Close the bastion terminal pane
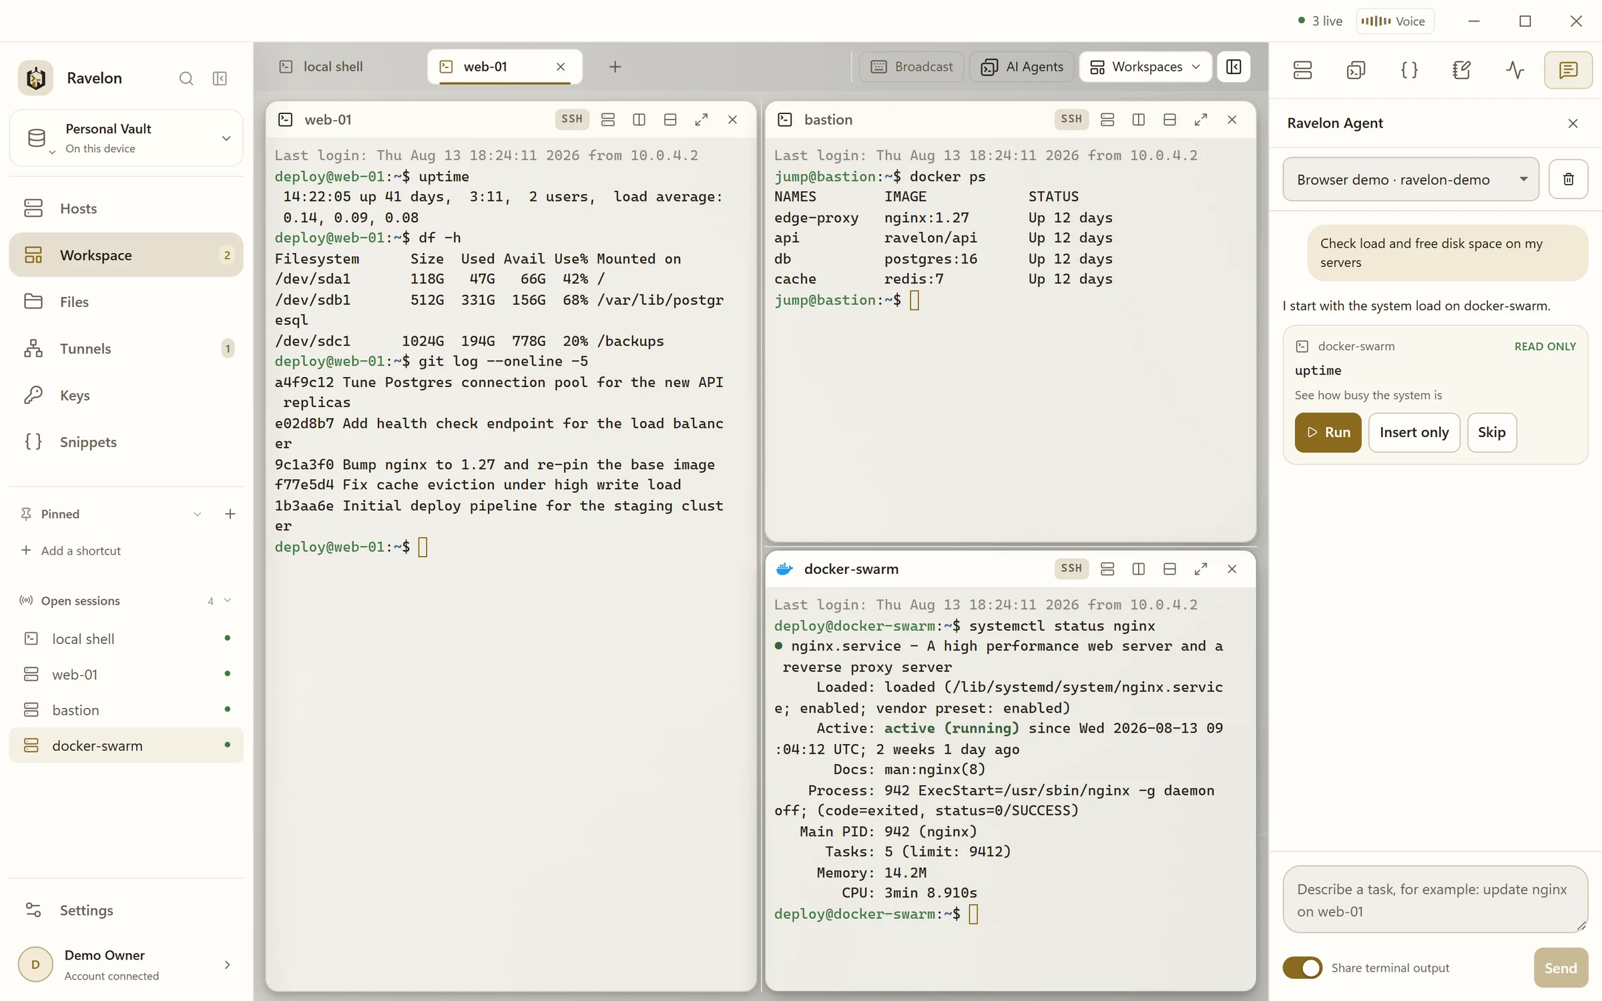 [1232, 119]
